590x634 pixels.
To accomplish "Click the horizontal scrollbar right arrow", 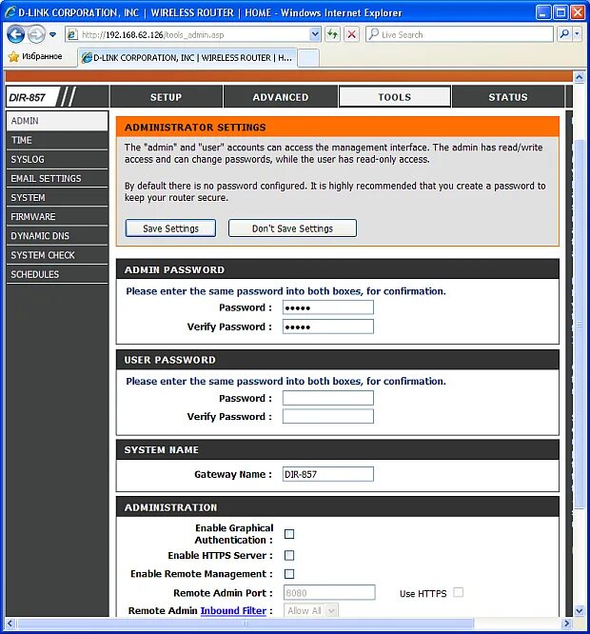I will (566, 624).
